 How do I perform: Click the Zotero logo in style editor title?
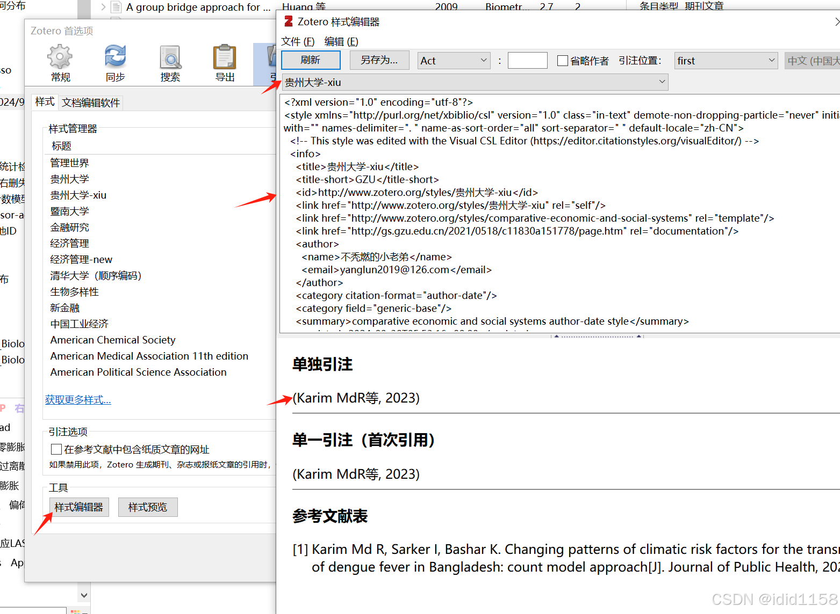click(x=289, y=21)
